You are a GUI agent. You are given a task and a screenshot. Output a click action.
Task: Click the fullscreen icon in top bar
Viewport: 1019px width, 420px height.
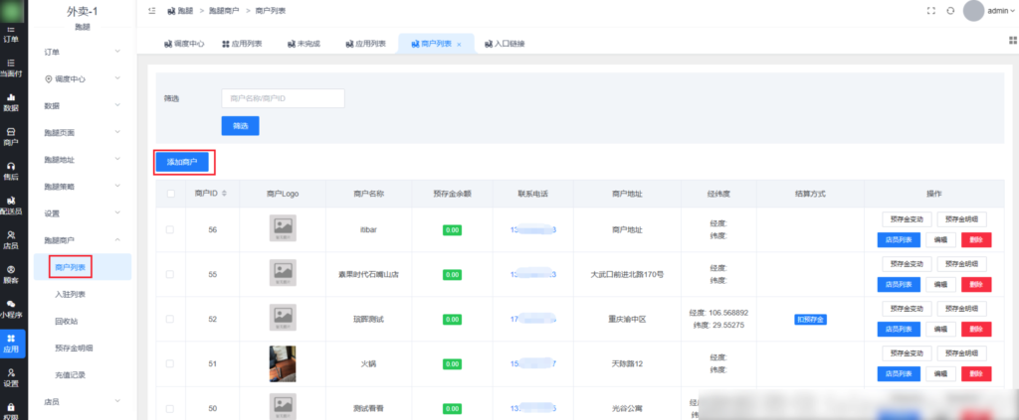pos(930,10)
